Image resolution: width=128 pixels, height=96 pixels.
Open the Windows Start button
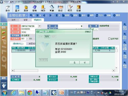[x=4, y=93]
